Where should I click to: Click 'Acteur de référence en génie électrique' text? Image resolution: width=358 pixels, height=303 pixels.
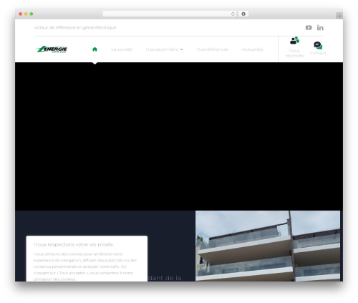[x=75, y=28]
